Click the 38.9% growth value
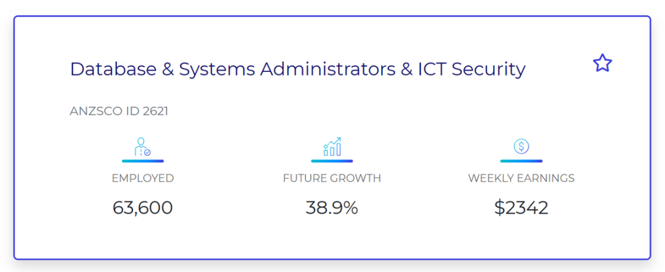The image size is (665, 272). 332,208
